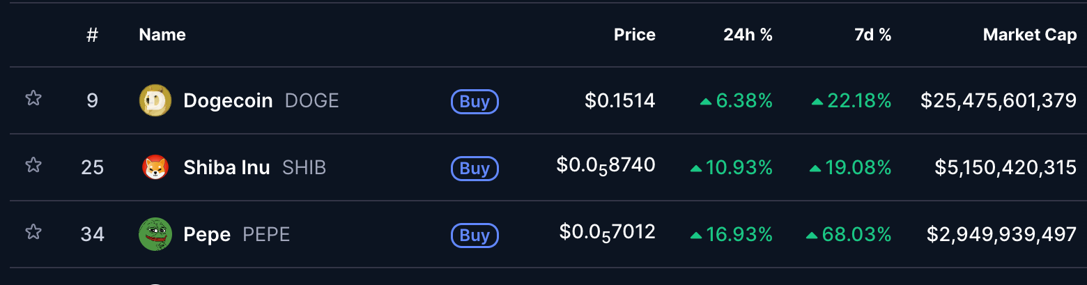Click Pepe's market cap value

coord(1001,235)
